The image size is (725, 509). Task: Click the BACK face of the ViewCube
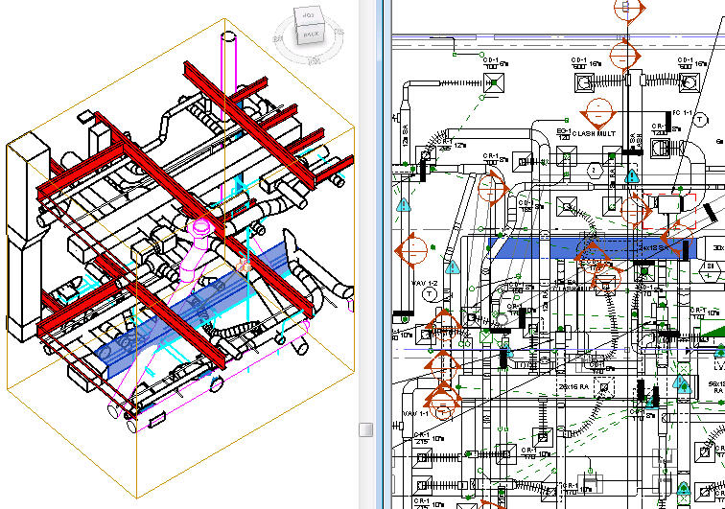pos(310,35)
